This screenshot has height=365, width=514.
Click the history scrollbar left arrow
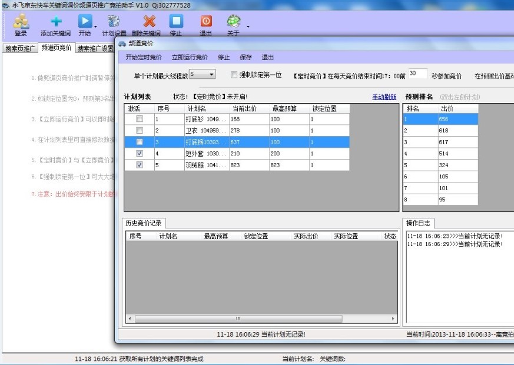point(130,318)
